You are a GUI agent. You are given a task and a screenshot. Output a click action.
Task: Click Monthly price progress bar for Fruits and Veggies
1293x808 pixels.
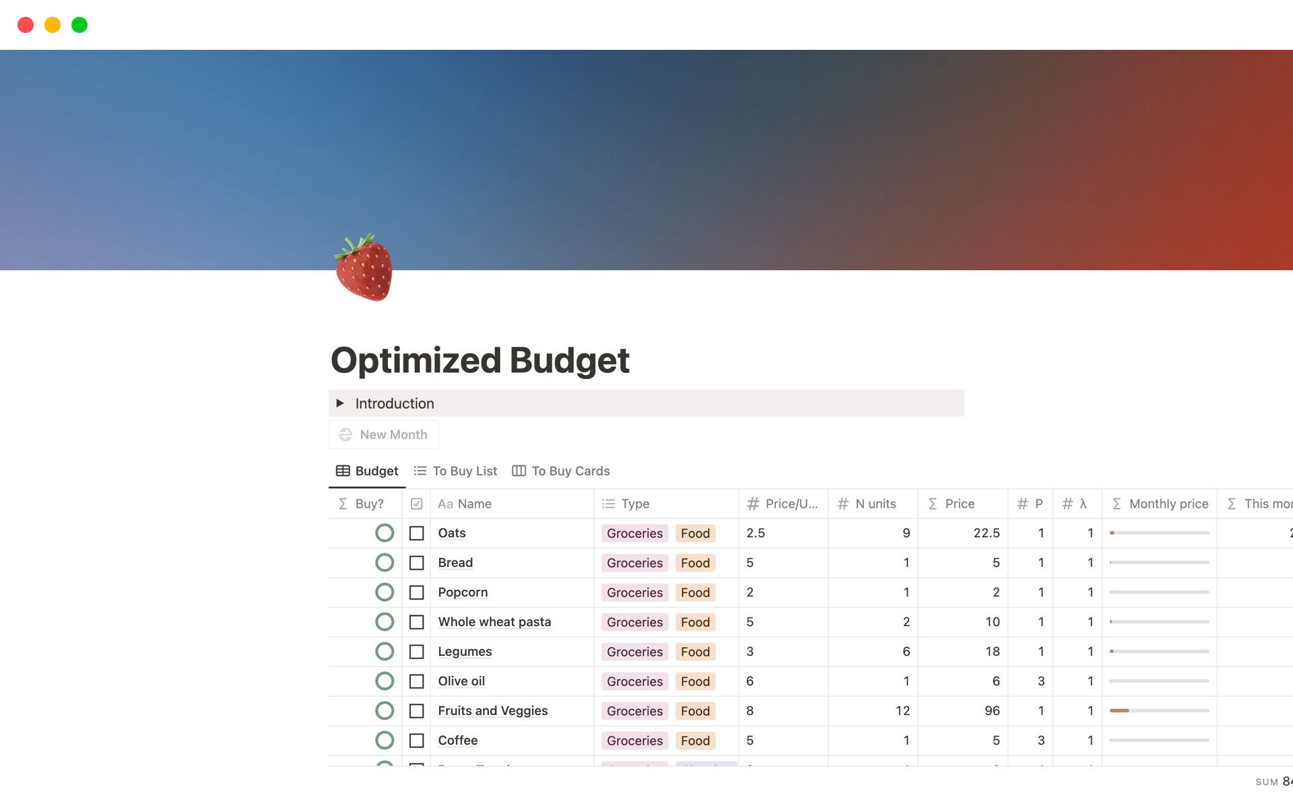click(x=1159, y=711)
